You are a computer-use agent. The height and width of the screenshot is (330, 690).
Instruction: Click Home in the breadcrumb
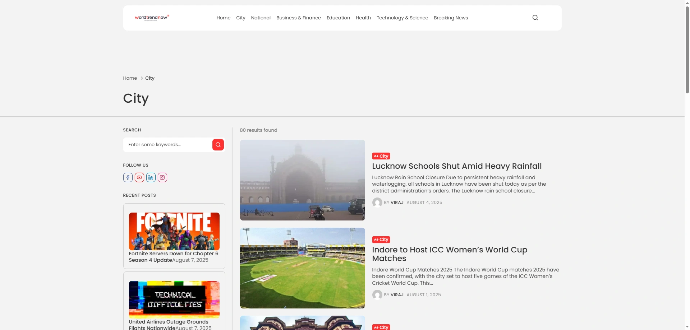(130, 78)
